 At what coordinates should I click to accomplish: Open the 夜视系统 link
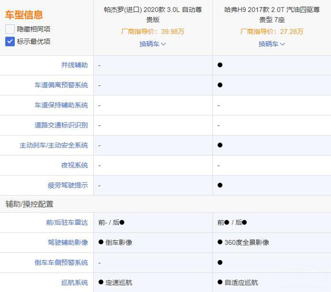(x=75, y=165)
